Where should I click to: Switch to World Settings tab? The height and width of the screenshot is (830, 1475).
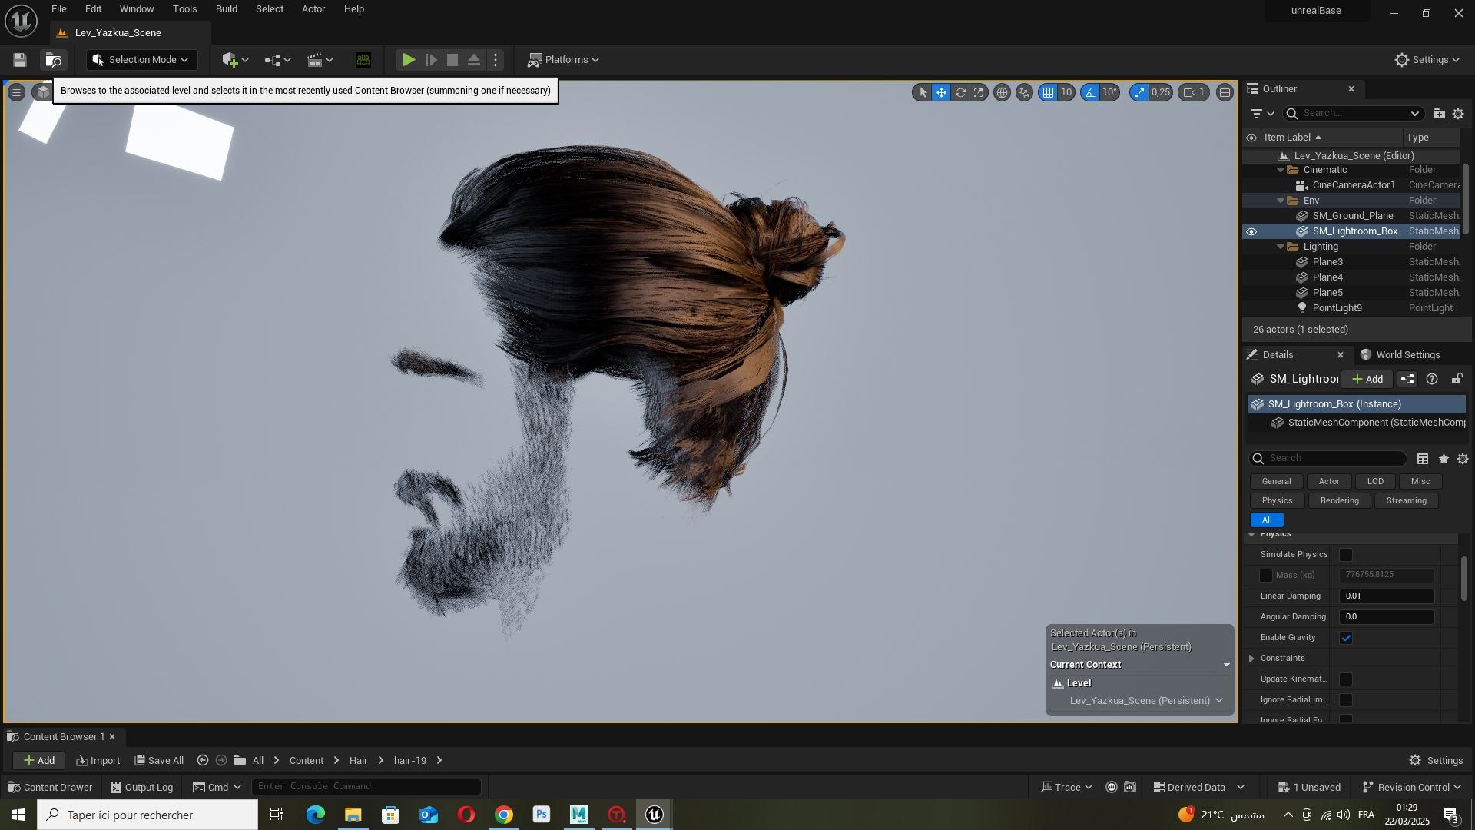pyautogui.click(x=1400, y=355)
